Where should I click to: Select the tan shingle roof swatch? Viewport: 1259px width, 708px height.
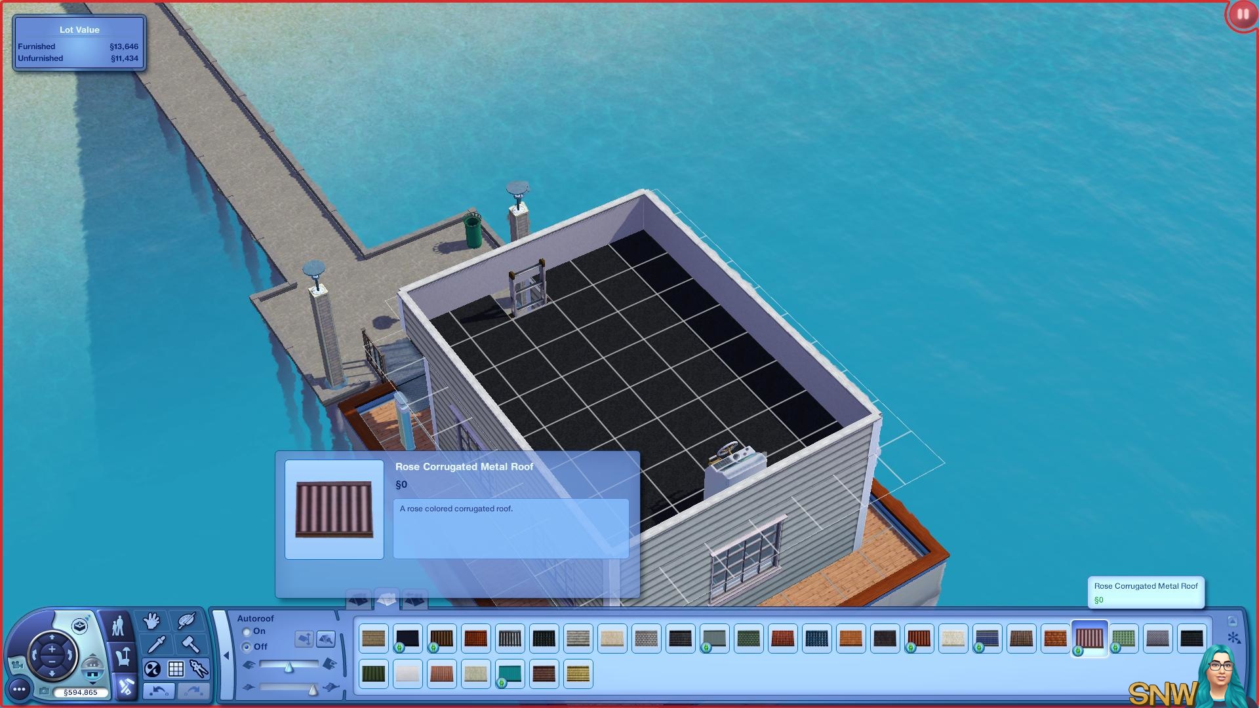(x=373, y=639)
